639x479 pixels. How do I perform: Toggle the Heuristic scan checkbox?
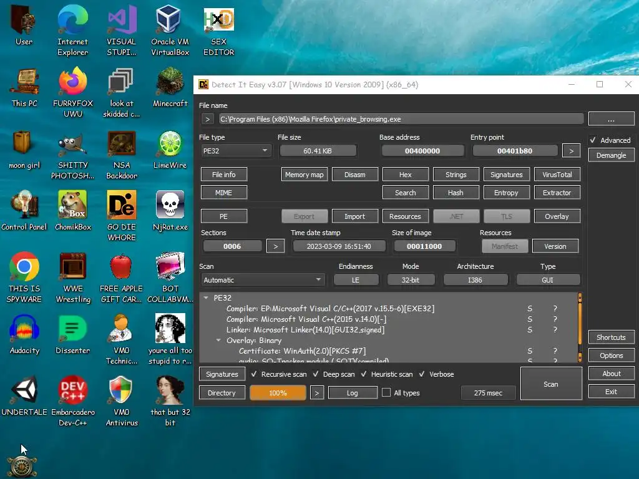pos(364,374)
